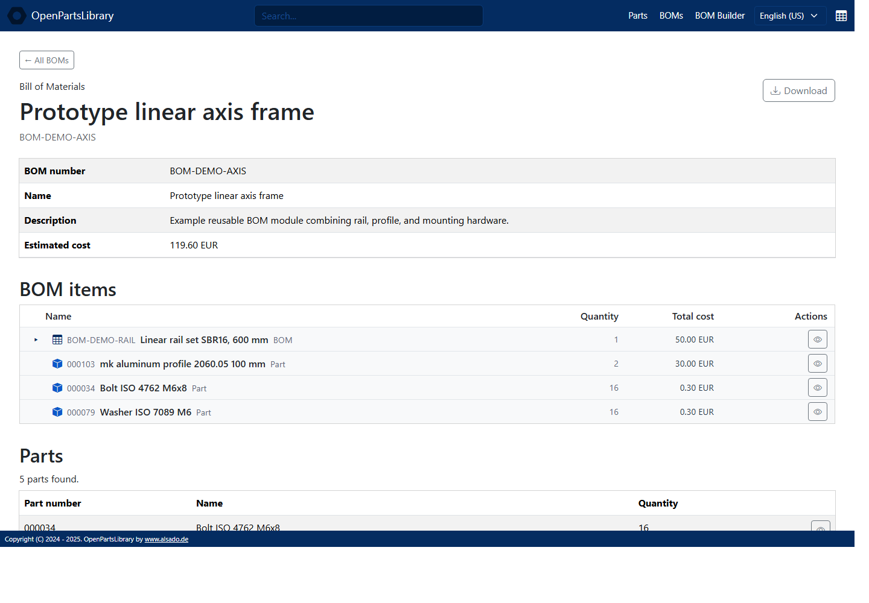Click the OpenPartsLibrary hexagon logo
This screenshot has width=869, height=603.
[x=16, y=16]
